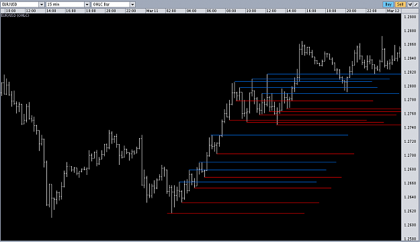
Task: Click the 1.2800 price axis label
Action: tap(410, 86)
